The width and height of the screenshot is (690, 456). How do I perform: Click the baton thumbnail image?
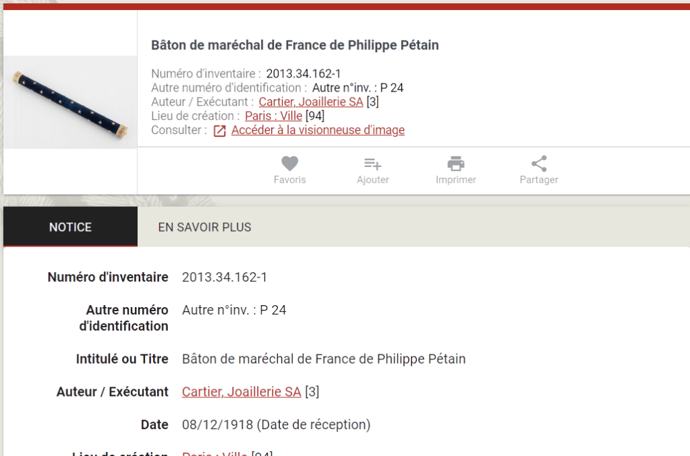[70, 102]
